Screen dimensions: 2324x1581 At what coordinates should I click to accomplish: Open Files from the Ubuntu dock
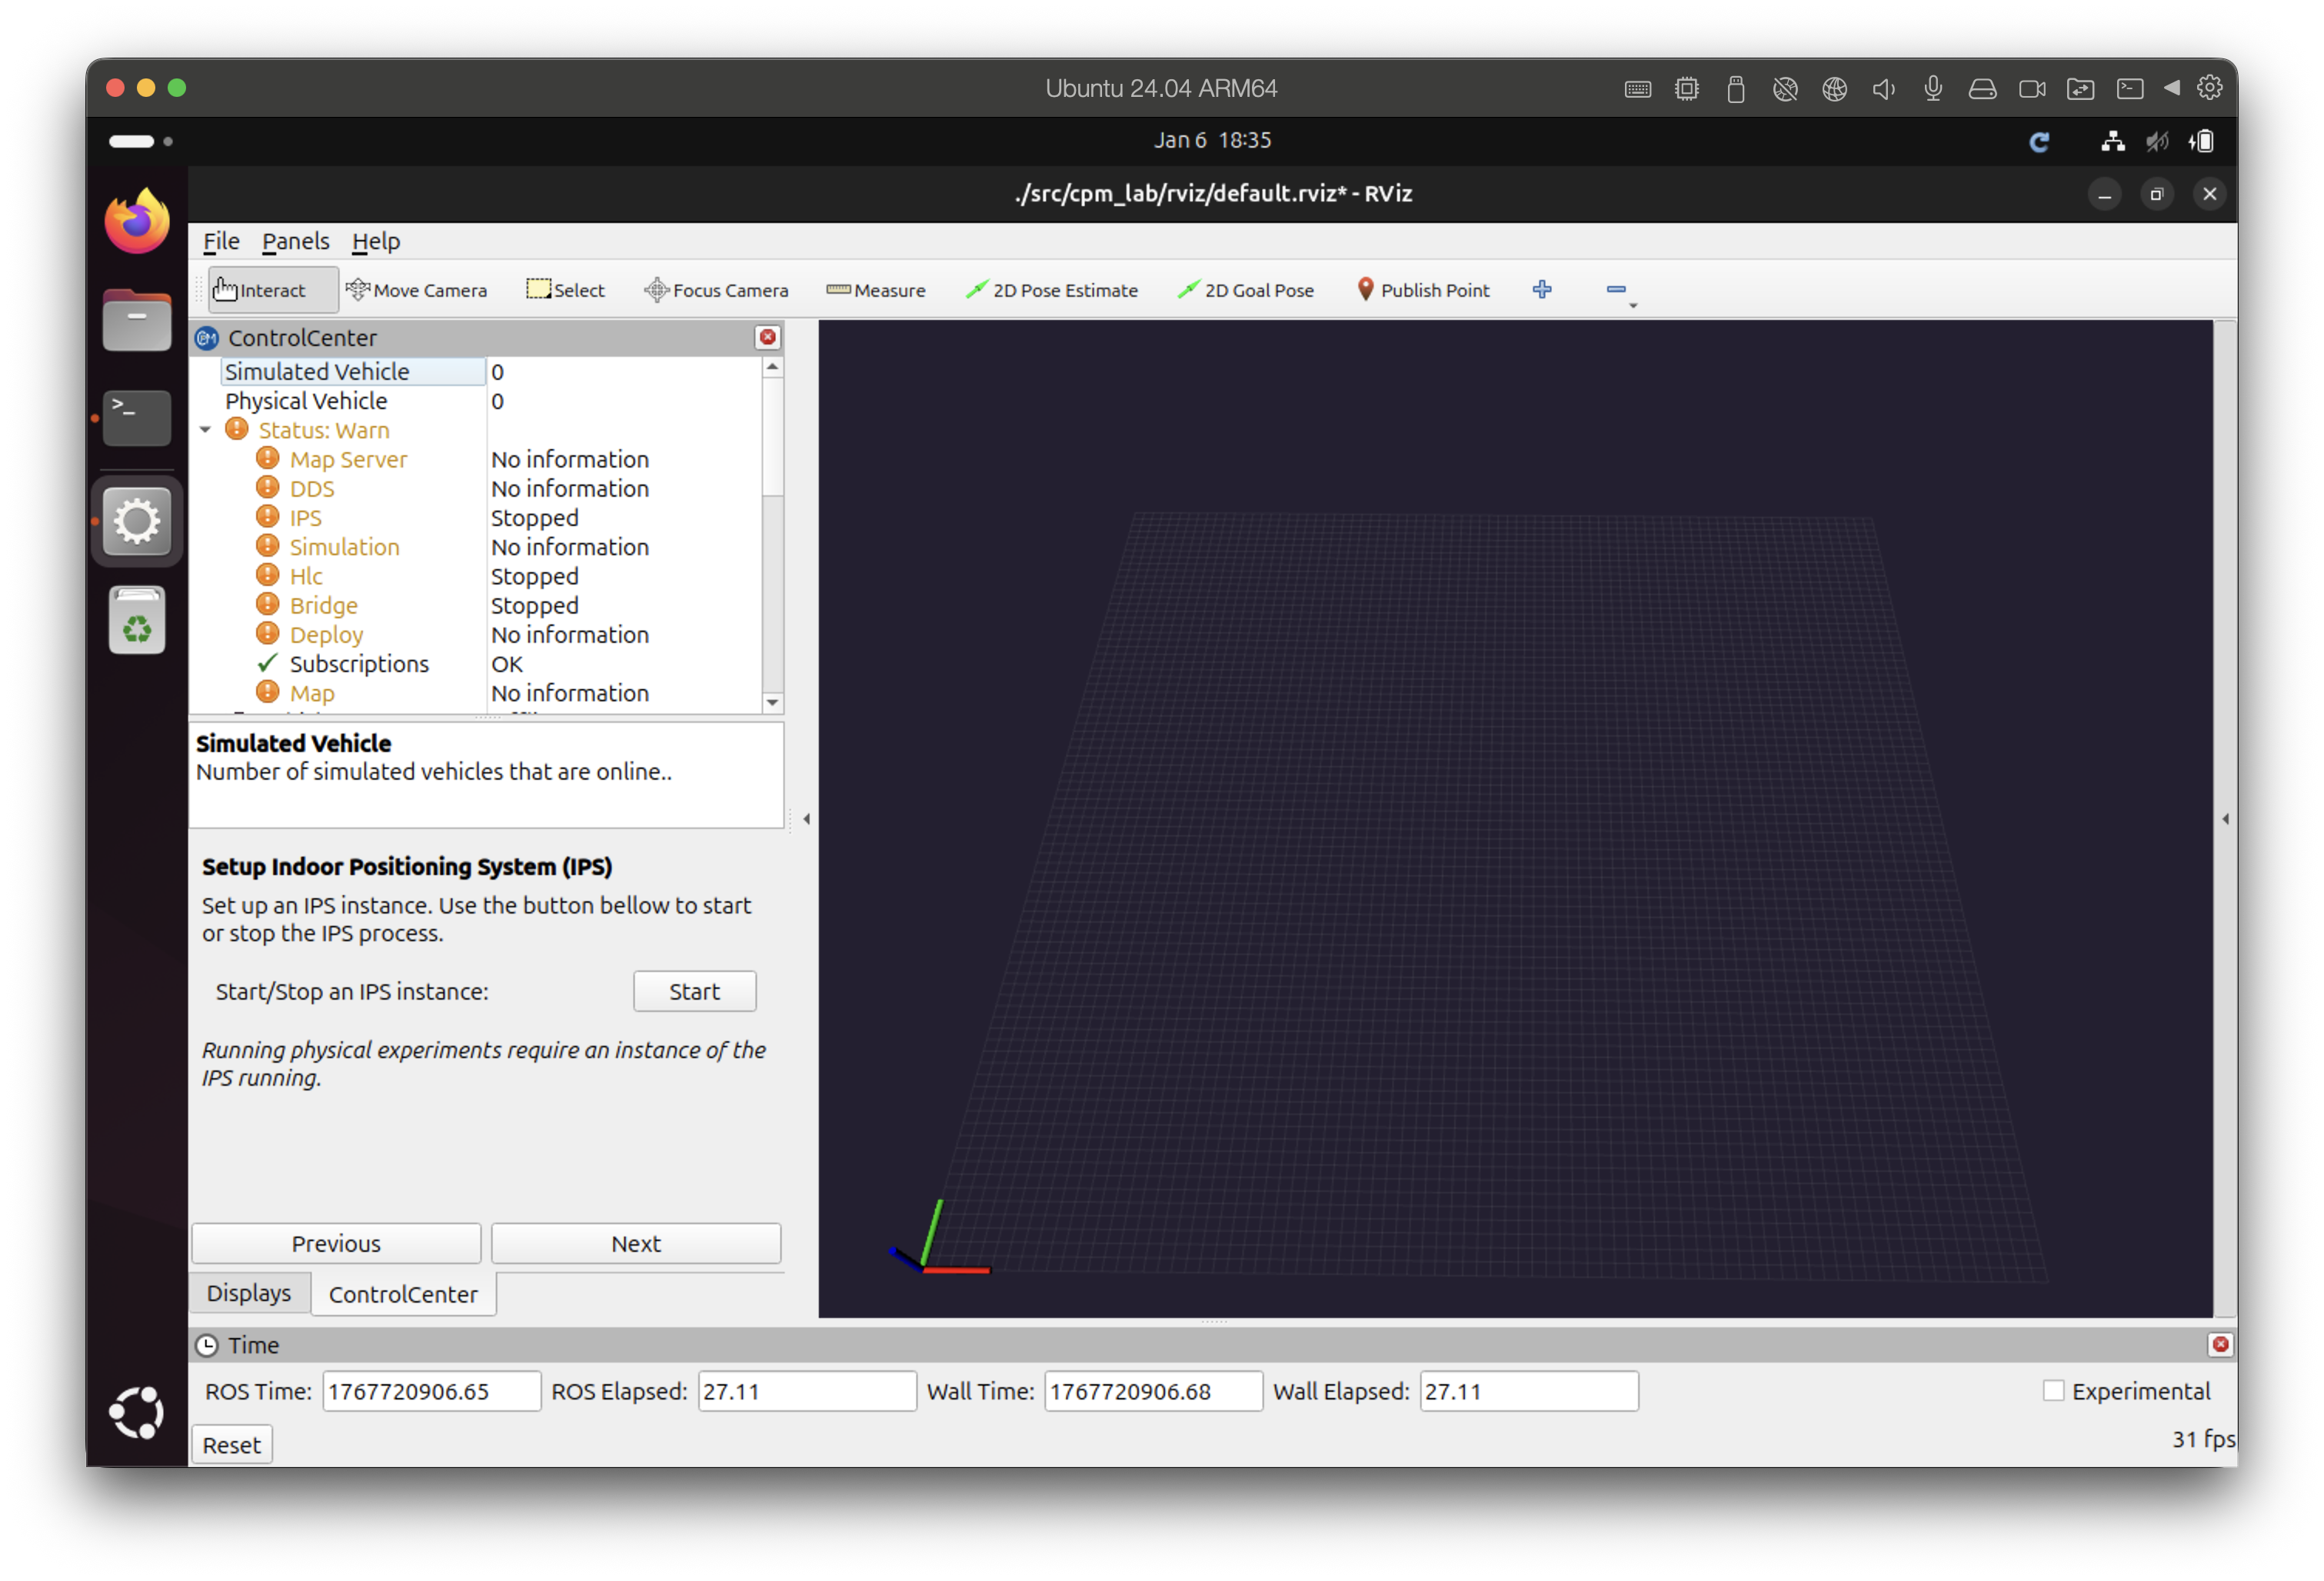coord(137,319)
